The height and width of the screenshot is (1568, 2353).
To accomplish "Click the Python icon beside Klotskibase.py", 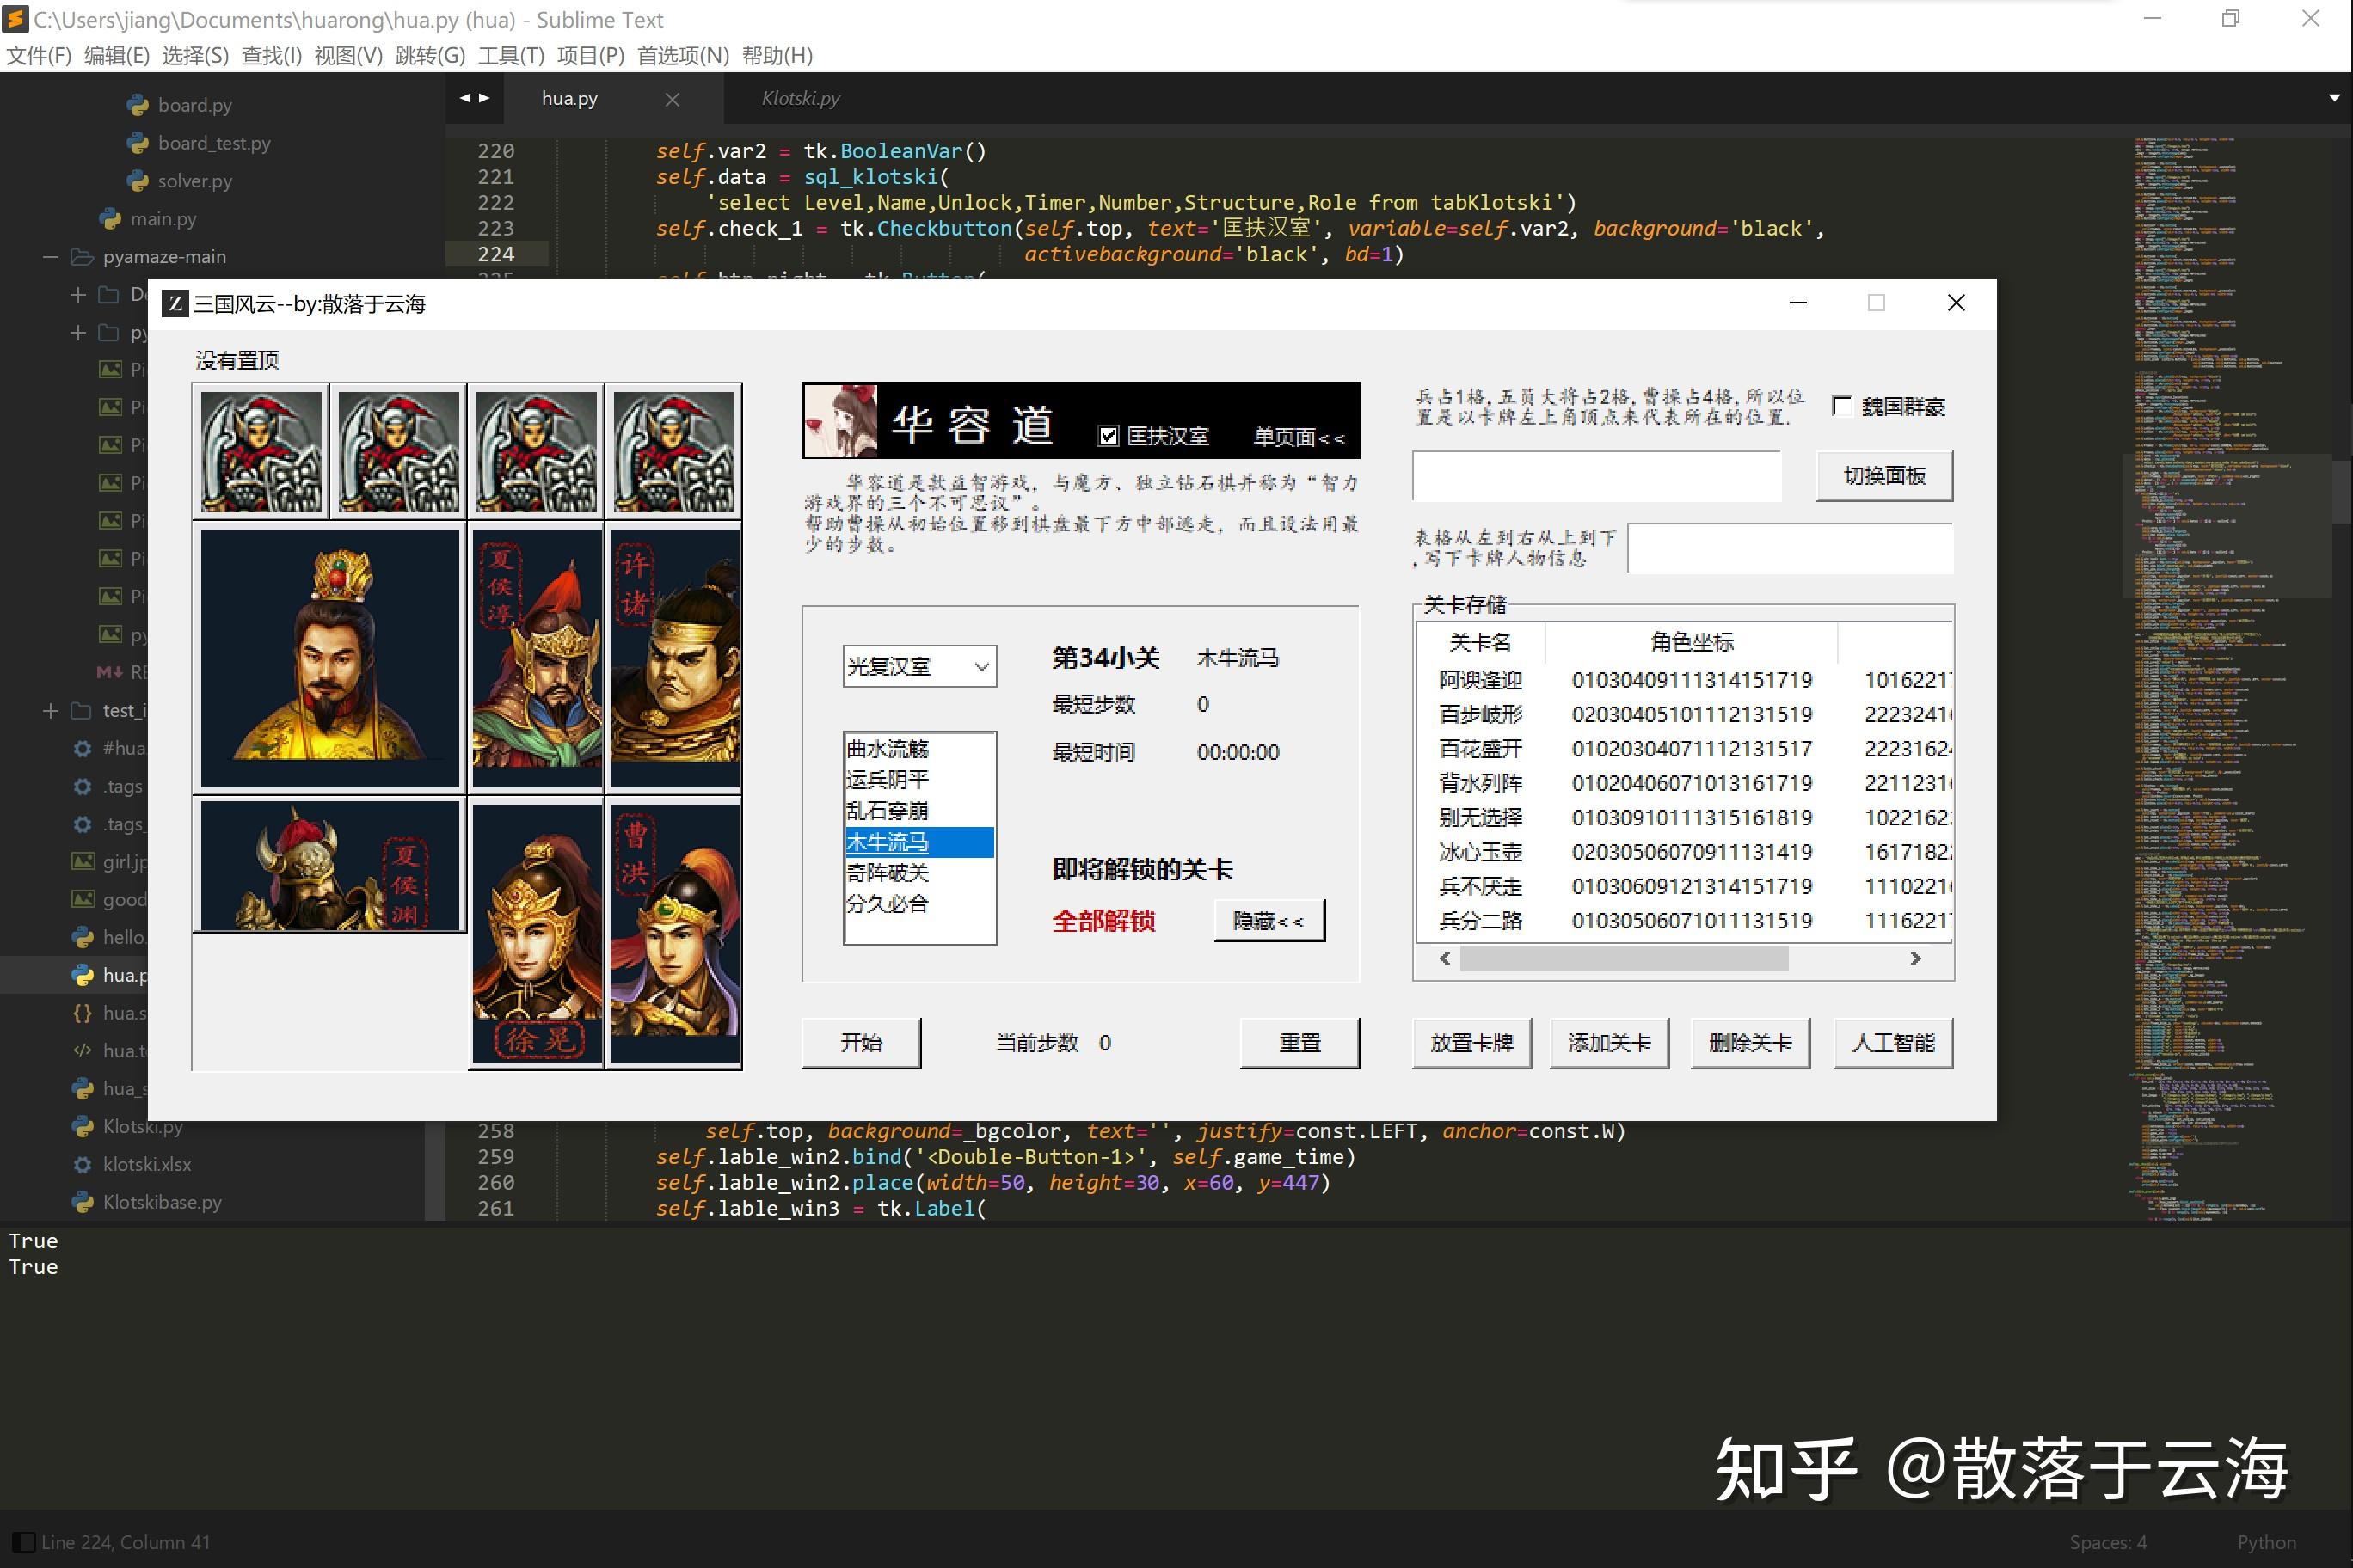I will (x=83, y=1202).
